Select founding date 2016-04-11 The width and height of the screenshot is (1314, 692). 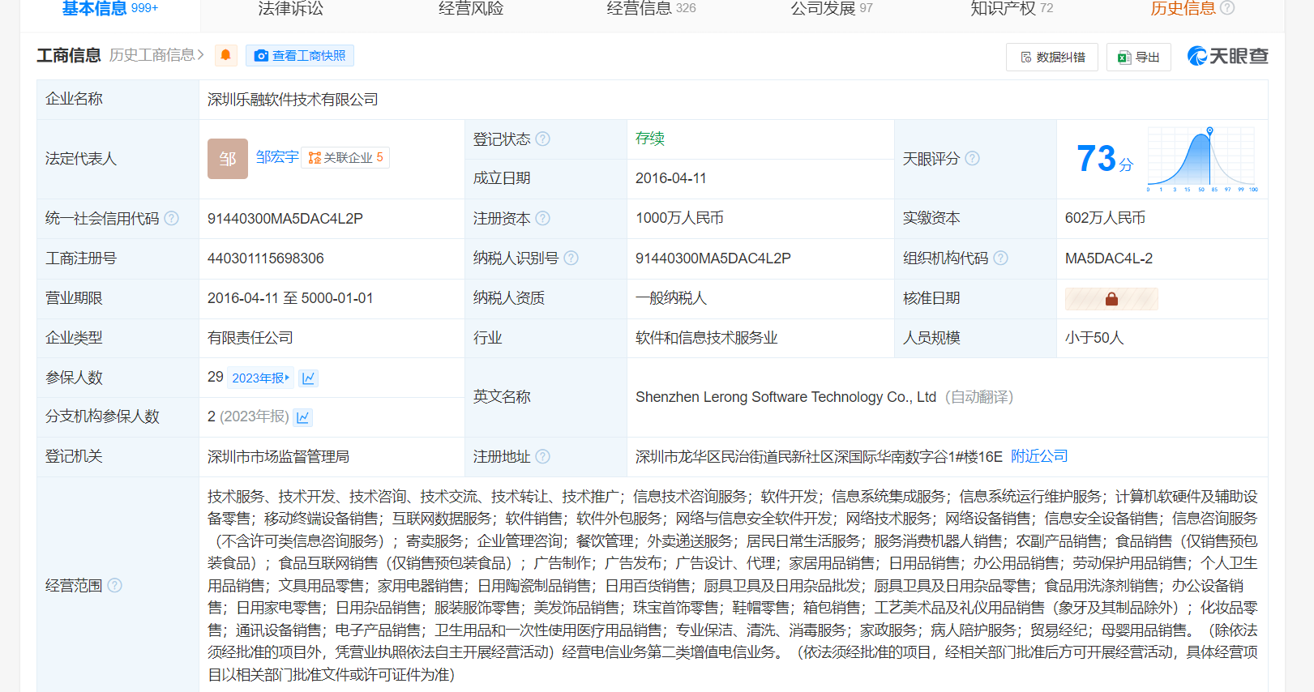point(671,178)
